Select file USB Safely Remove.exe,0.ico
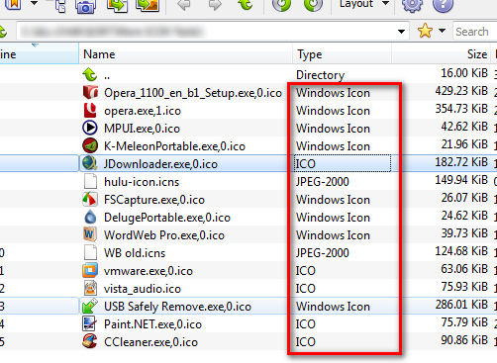Screen dimensions: 497x363 pos(177,307)
